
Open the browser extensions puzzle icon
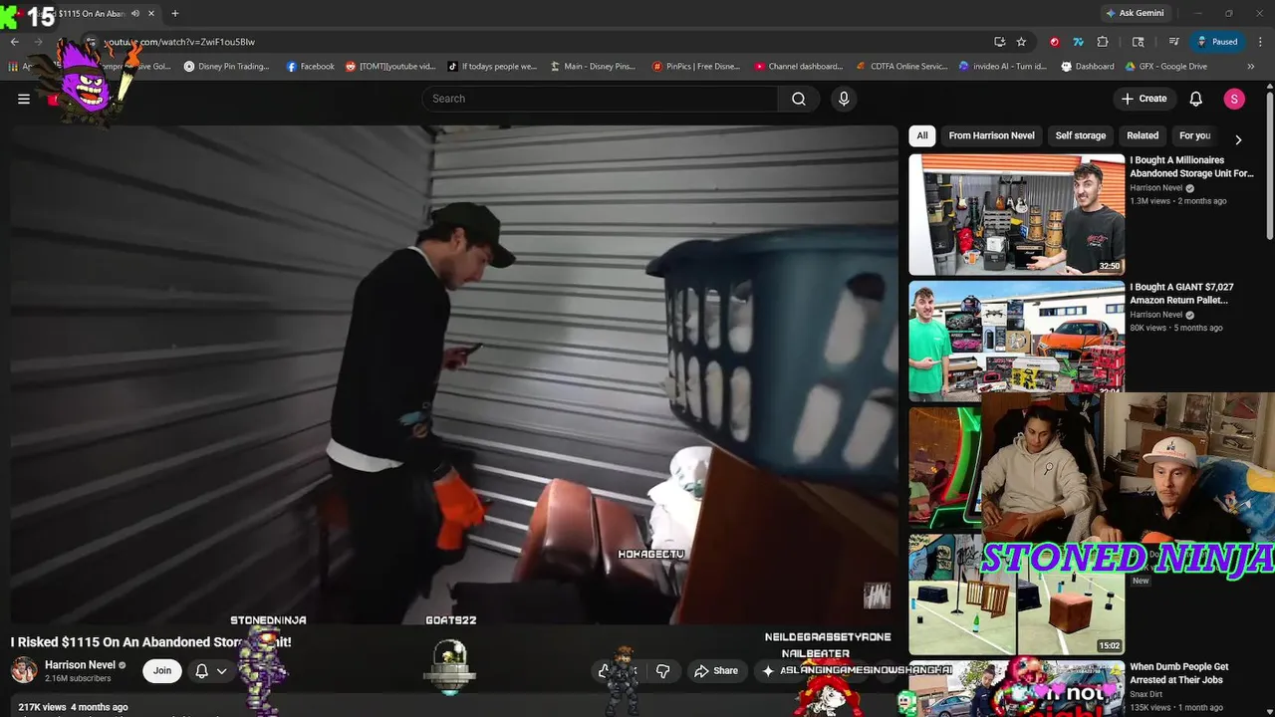tap(1103, 42)
